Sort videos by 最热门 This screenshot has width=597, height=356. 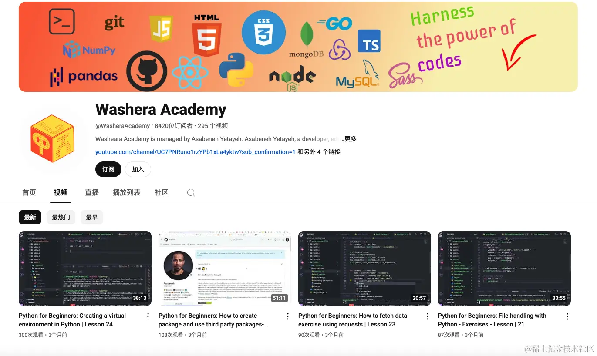coord(61,217)
